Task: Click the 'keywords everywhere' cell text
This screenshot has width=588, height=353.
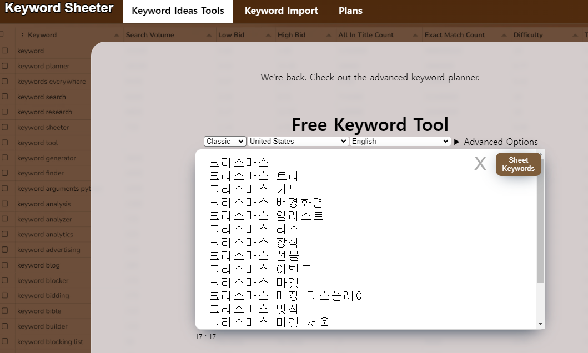Action: click(52, 82)
